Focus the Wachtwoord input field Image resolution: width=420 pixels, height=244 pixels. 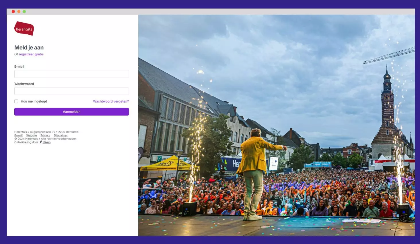pos(71,91)
